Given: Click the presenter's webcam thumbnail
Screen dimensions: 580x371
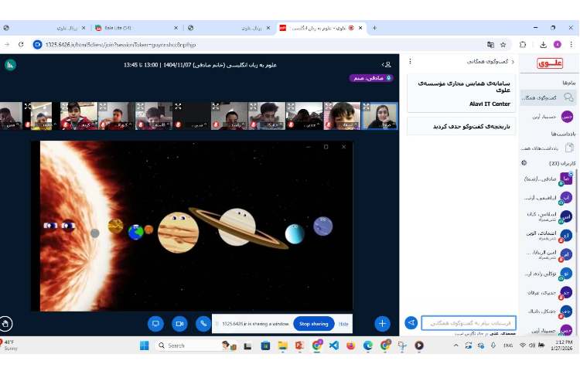Looking at the screenshot, I should pos(380,116).
